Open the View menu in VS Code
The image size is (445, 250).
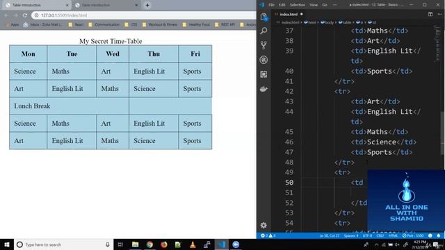pos(314,5)
